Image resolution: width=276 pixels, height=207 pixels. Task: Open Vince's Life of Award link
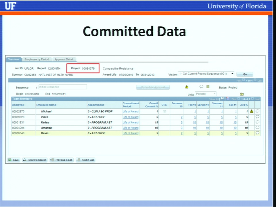click(131, 117)
